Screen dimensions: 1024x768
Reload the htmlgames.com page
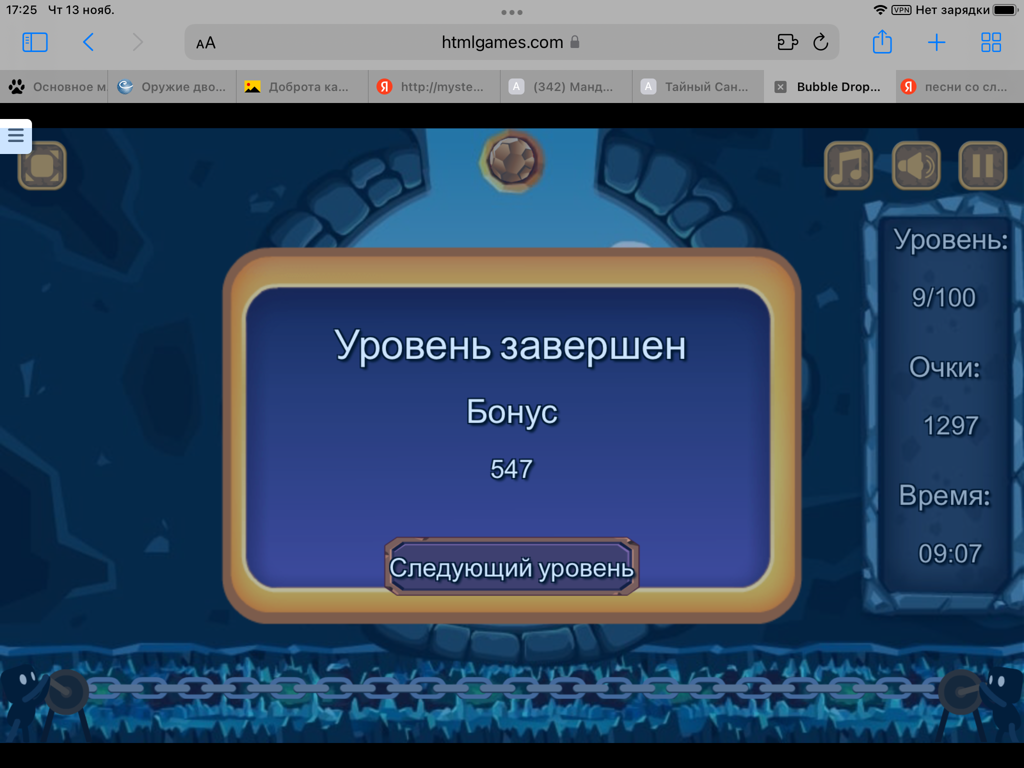[820, 42]
